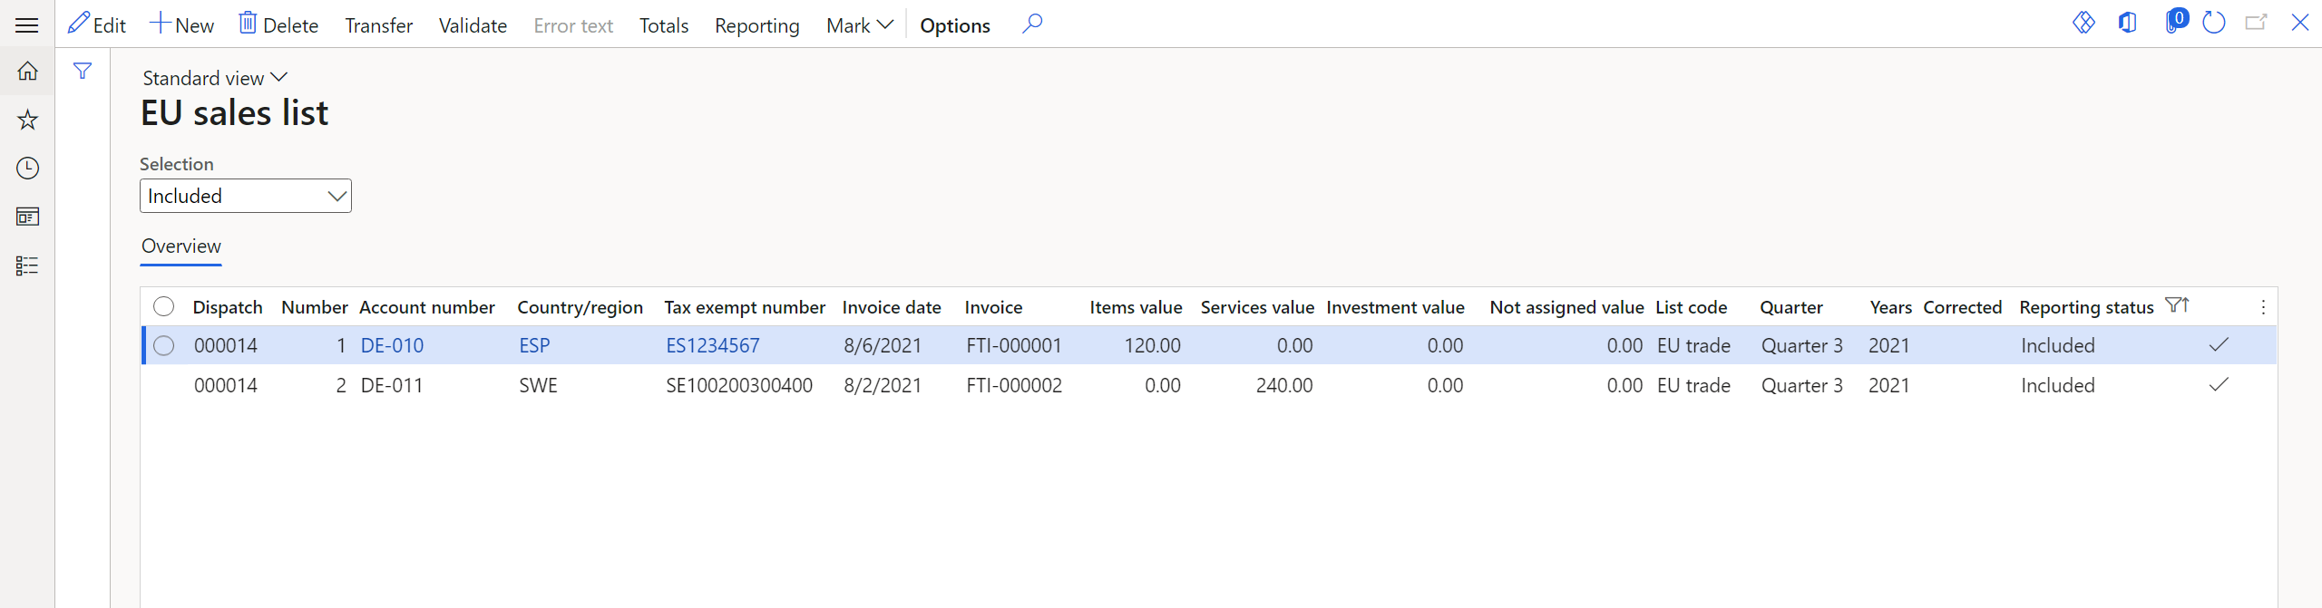Close the EU sales list form
The height and width of the screenshot is (608, 2322).
coord(2300,23)
